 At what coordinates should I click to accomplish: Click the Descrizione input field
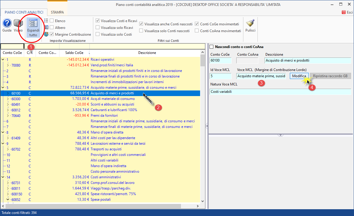308,60
